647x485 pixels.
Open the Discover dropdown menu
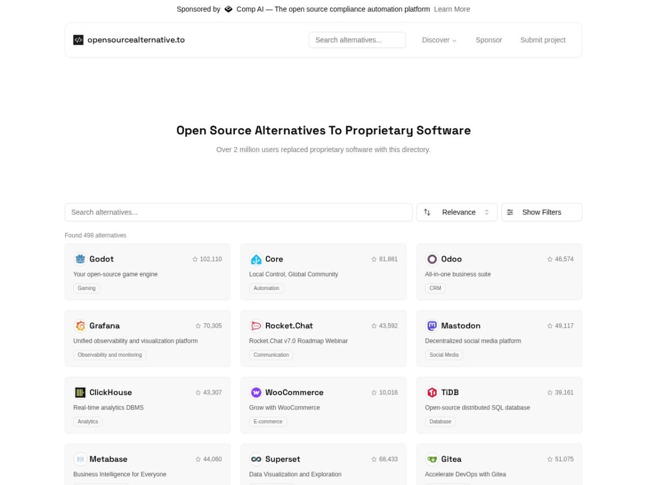click(x=439, y=40)
